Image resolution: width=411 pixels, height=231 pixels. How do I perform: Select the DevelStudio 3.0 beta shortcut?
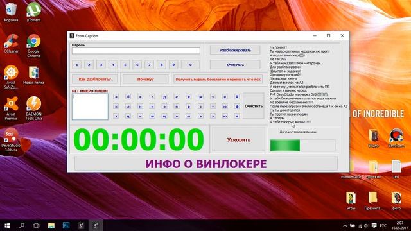click(x=11, y=140)
